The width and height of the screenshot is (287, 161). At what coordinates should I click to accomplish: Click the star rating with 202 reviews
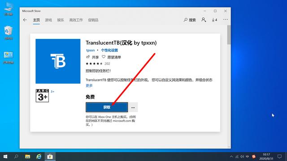98,64
